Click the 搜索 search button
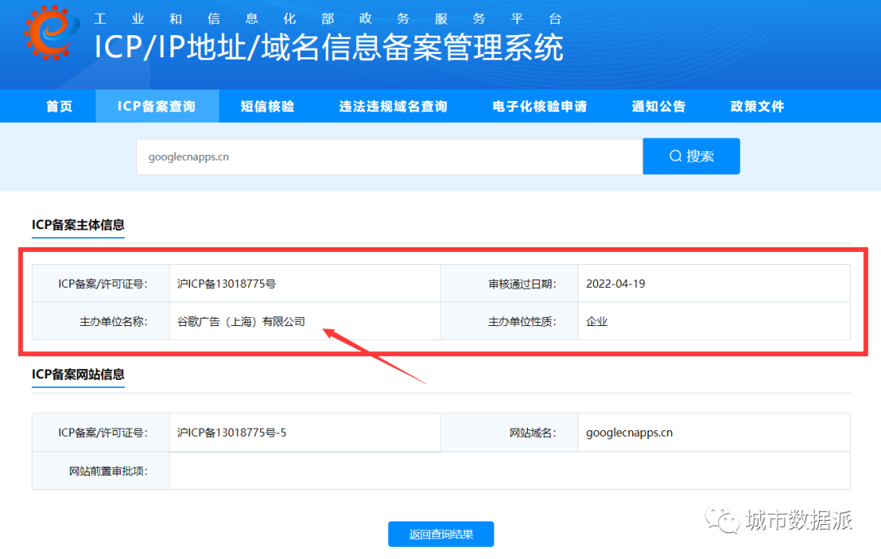 tap(691, 156)
